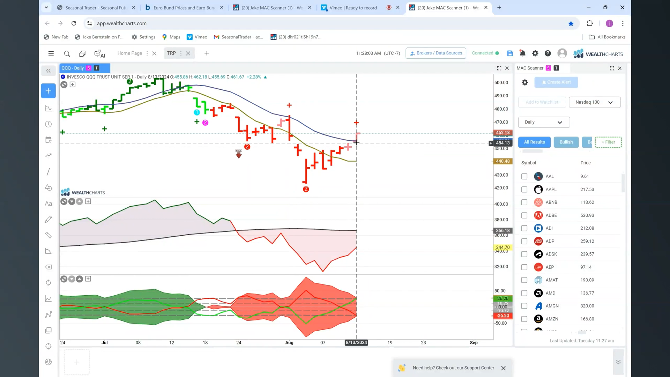670x377 pixels.
Task: Check the AMAT symbol checkbox
Action: pos(524,280)
